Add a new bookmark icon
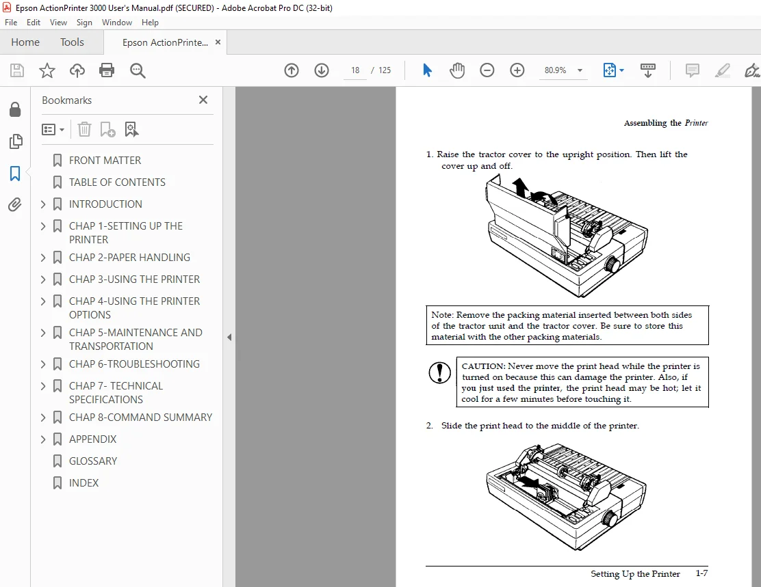Screen dimensions: 761x587 107,129
